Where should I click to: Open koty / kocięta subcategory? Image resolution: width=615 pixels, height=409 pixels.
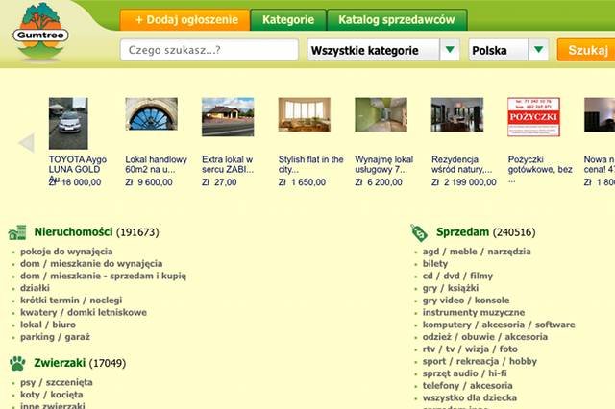click(51, 395)
